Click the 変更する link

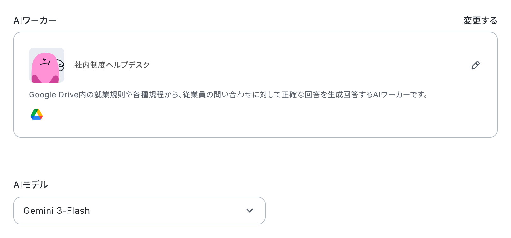[x=480, y=20]
